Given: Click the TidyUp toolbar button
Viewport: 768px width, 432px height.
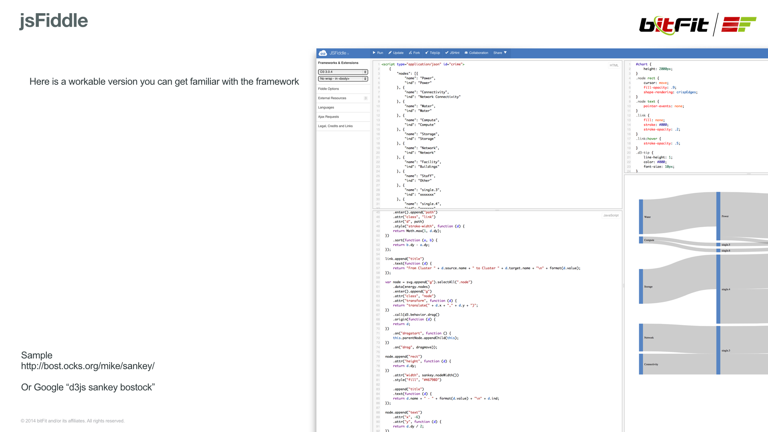Looking at the screenshot, I should (x=432, y=53).
